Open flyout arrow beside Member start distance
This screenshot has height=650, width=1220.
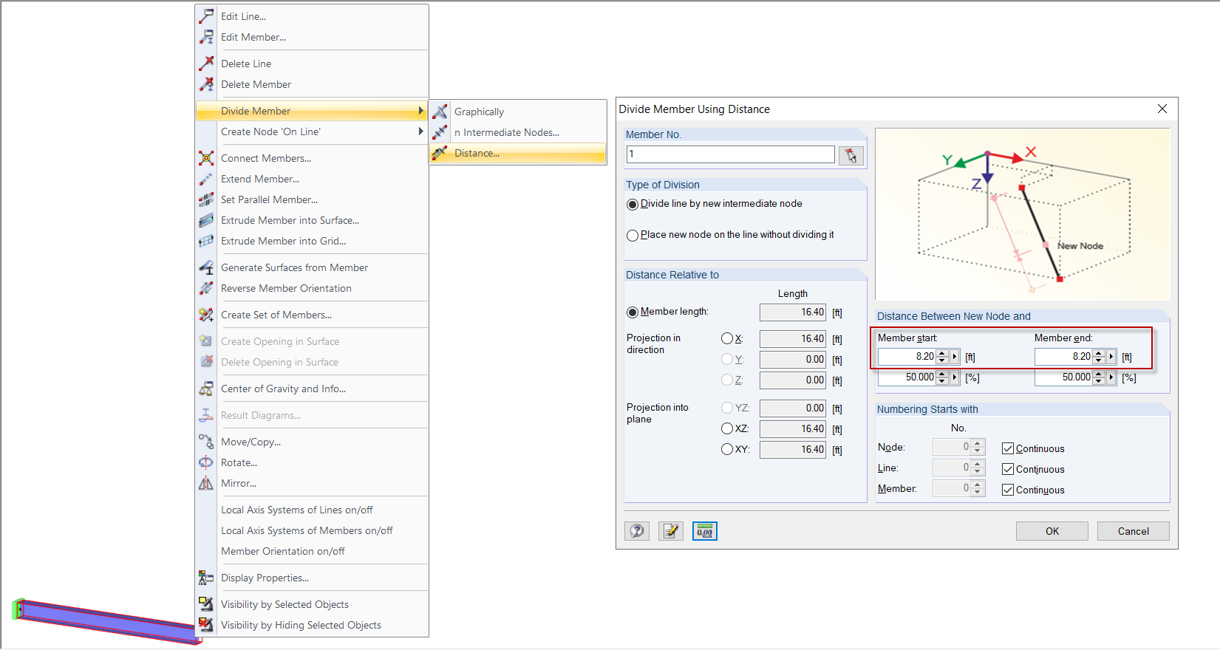[955, 357]
